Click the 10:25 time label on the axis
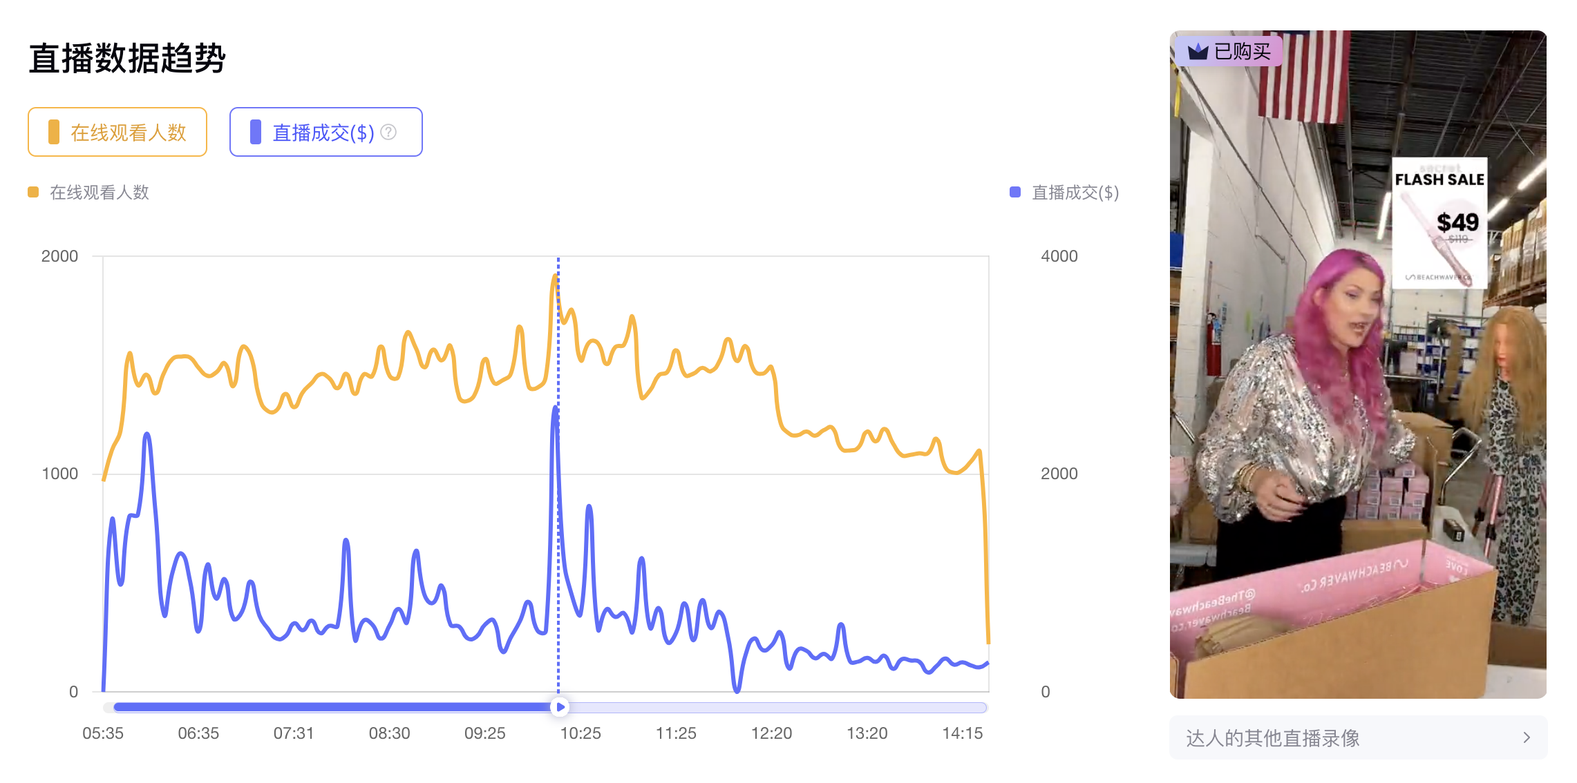 coord(580,733)
